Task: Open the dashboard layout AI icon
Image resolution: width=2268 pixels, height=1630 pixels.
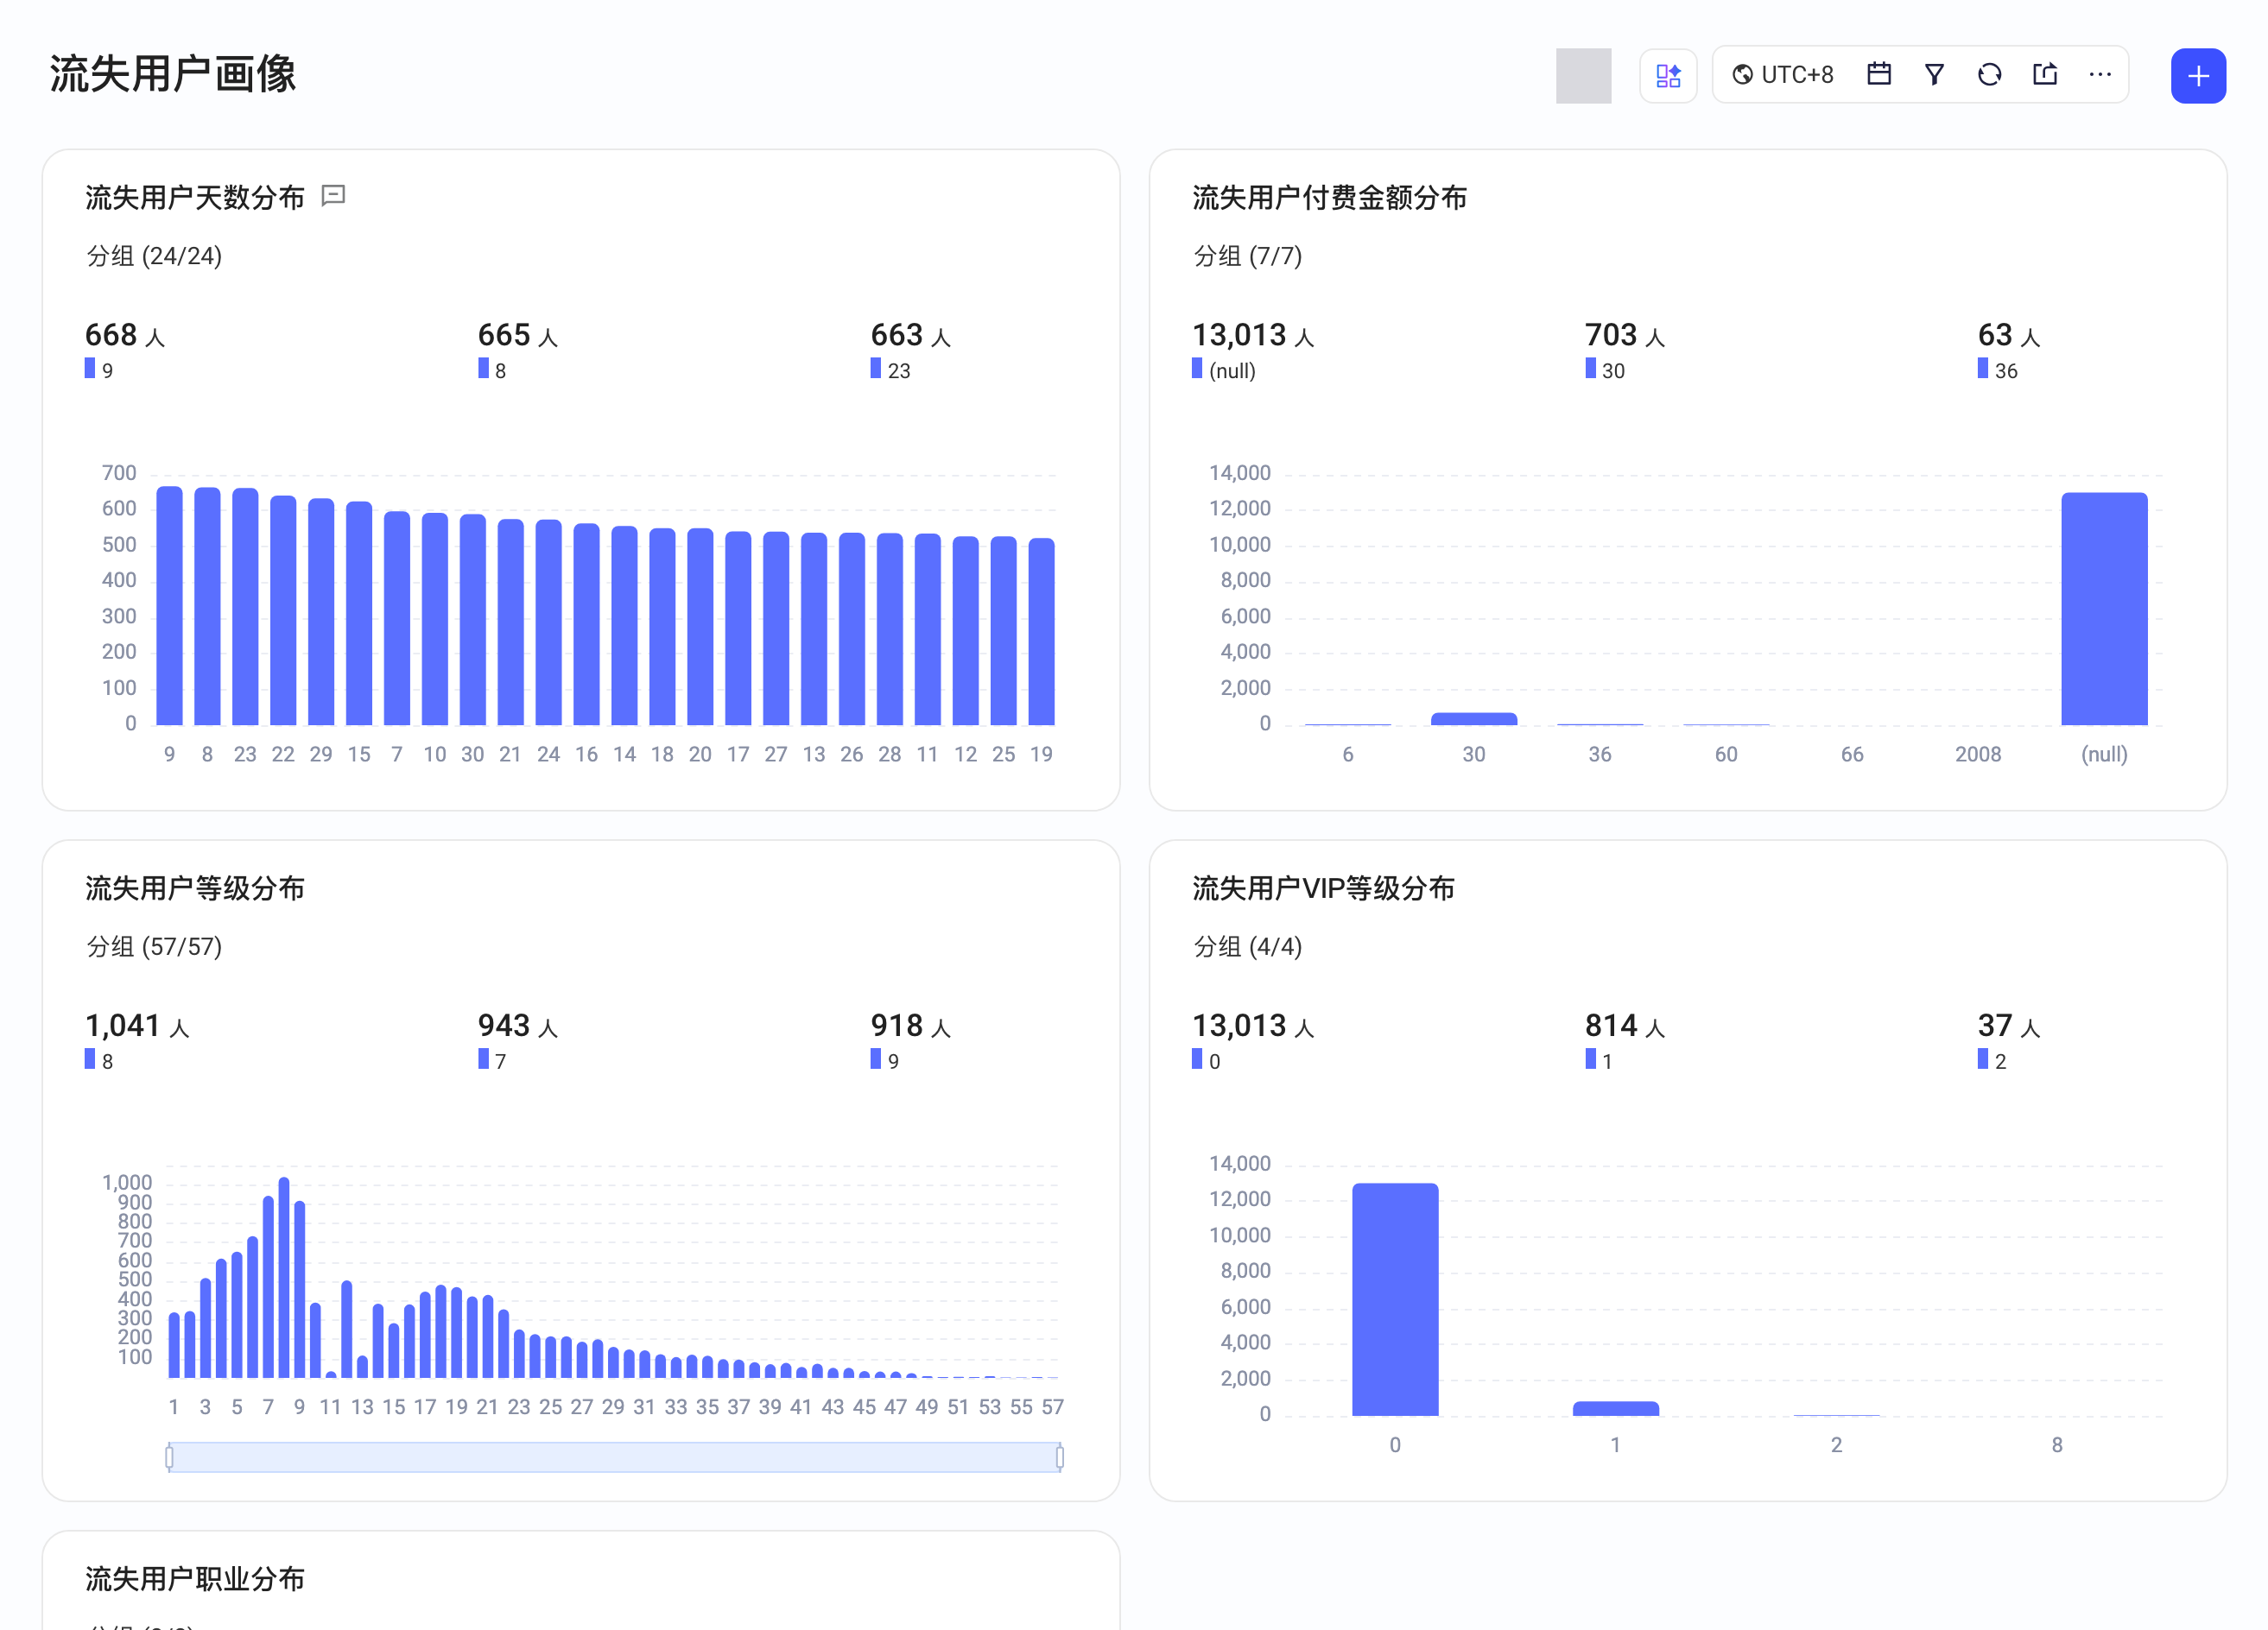Action: coord(1667,76)
